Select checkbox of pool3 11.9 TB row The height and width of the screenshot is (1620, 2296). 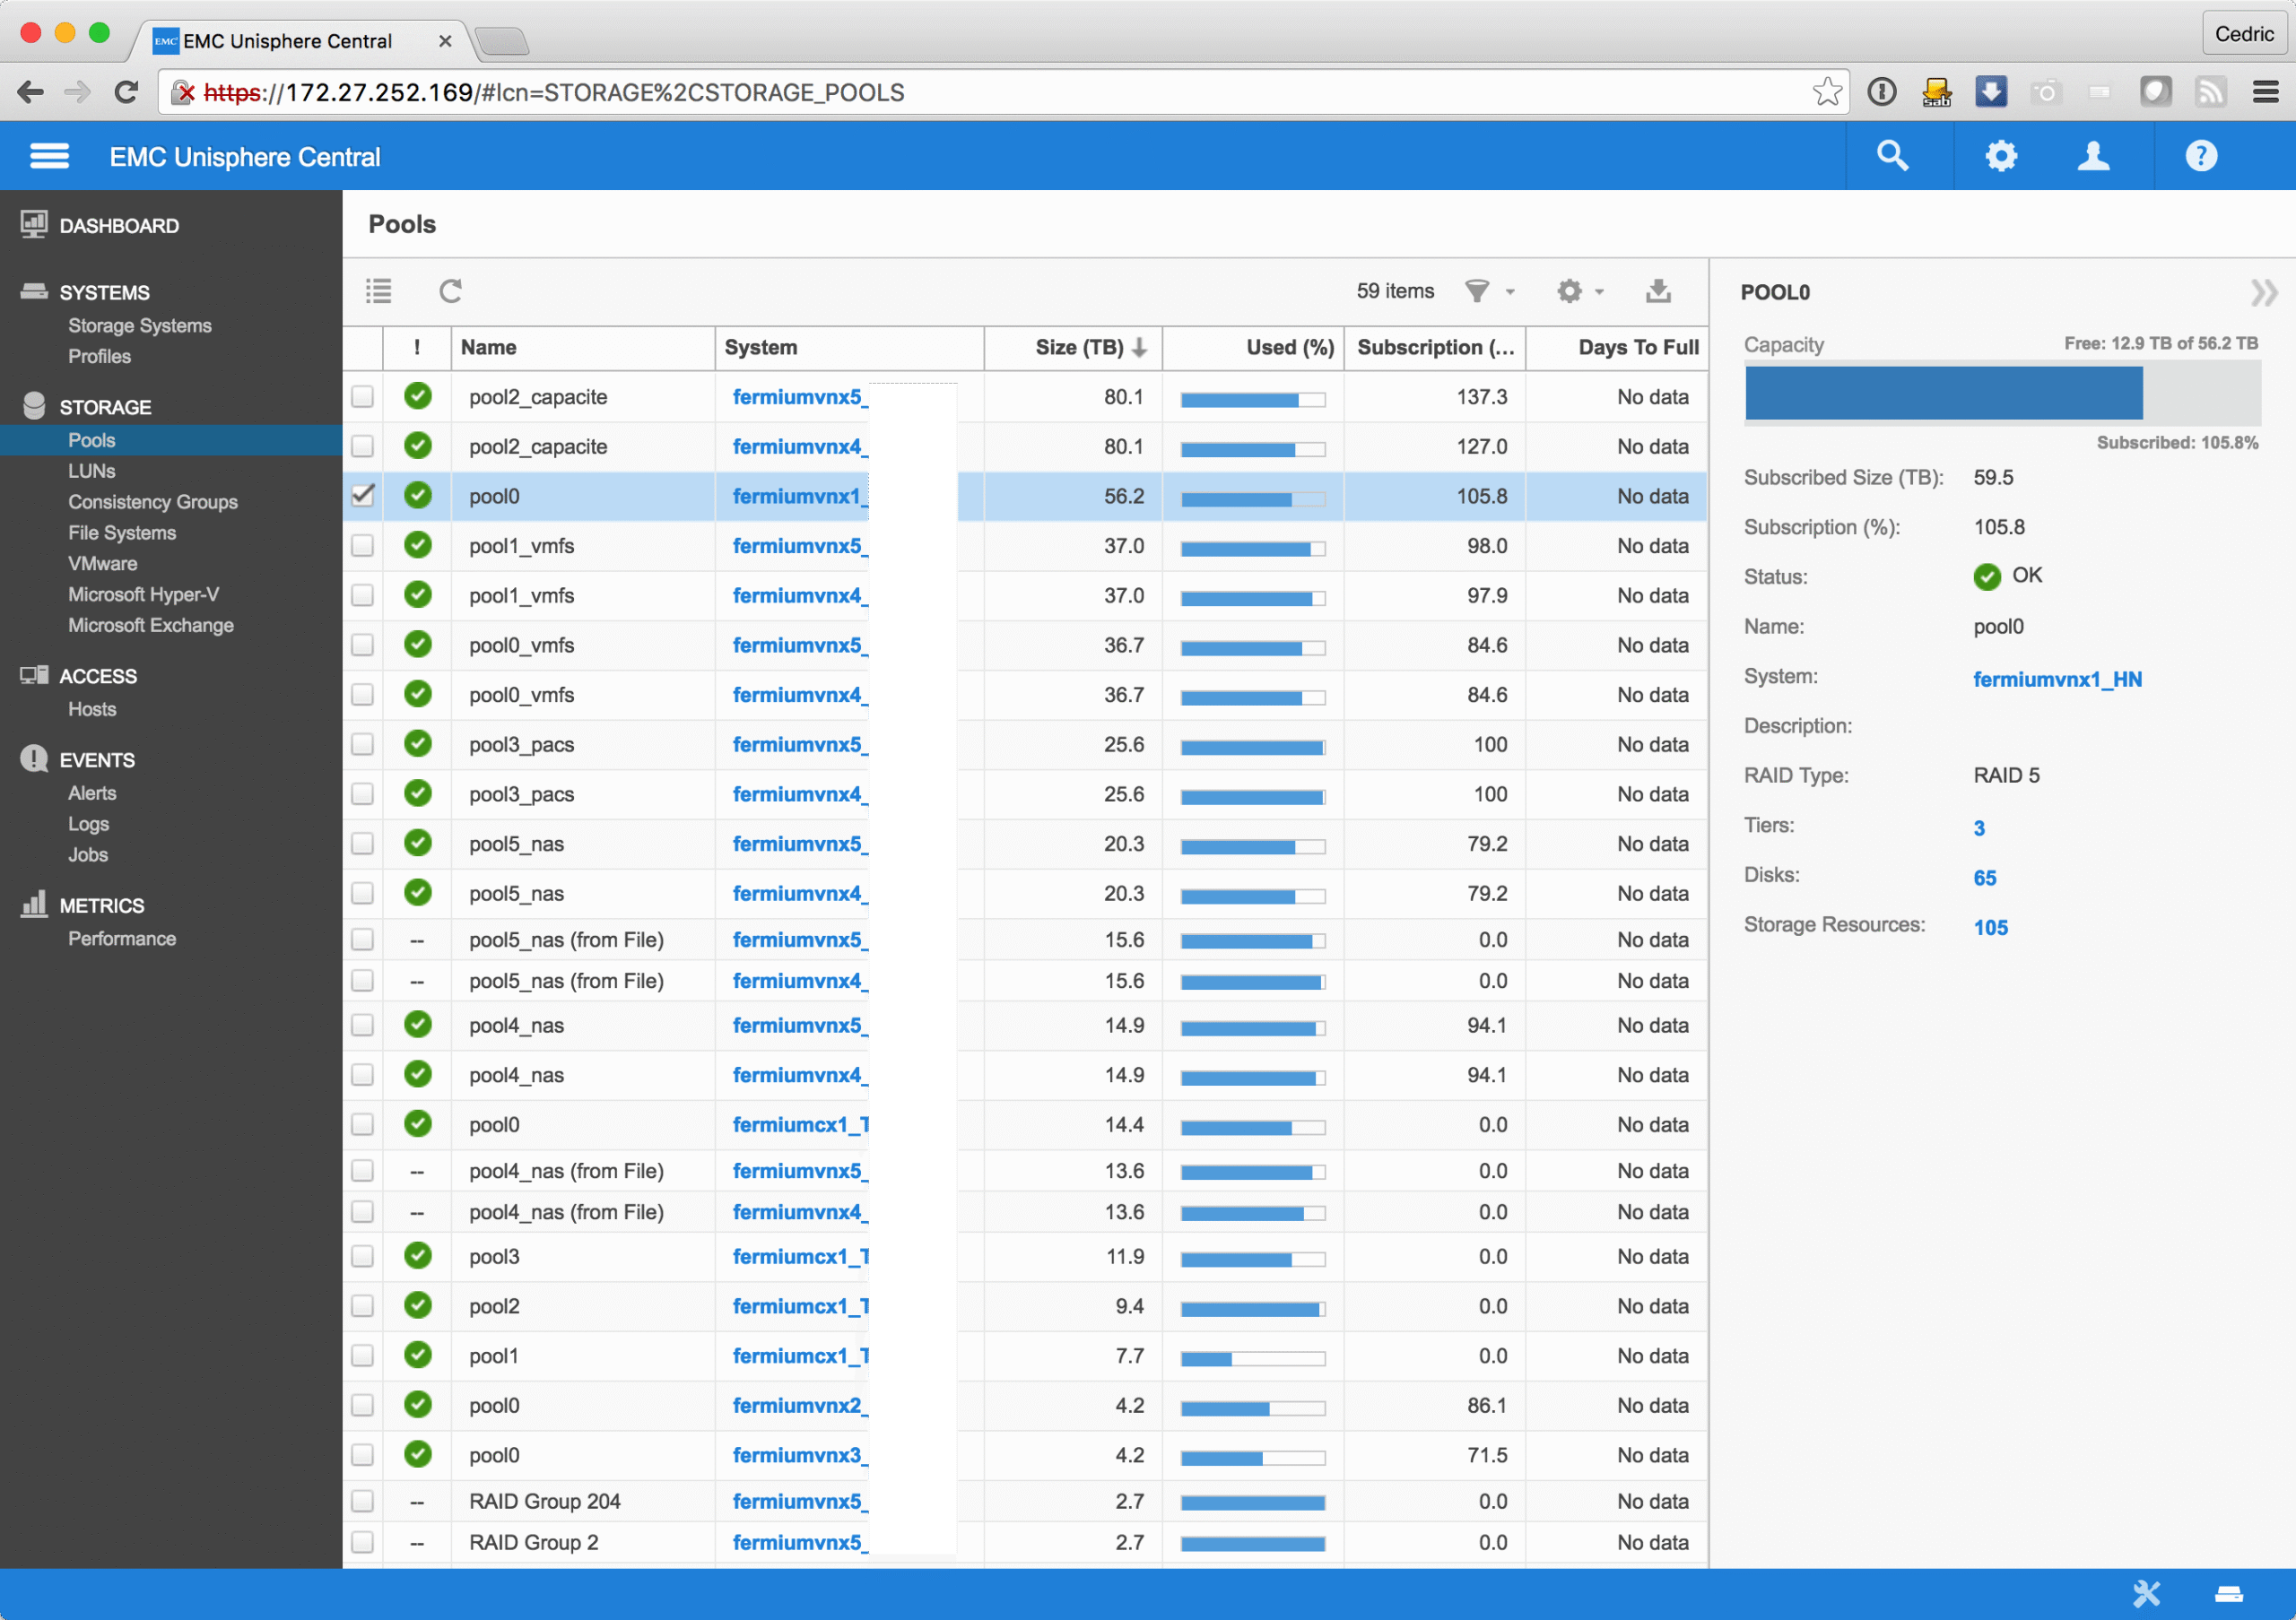(x=362, y=1256)
